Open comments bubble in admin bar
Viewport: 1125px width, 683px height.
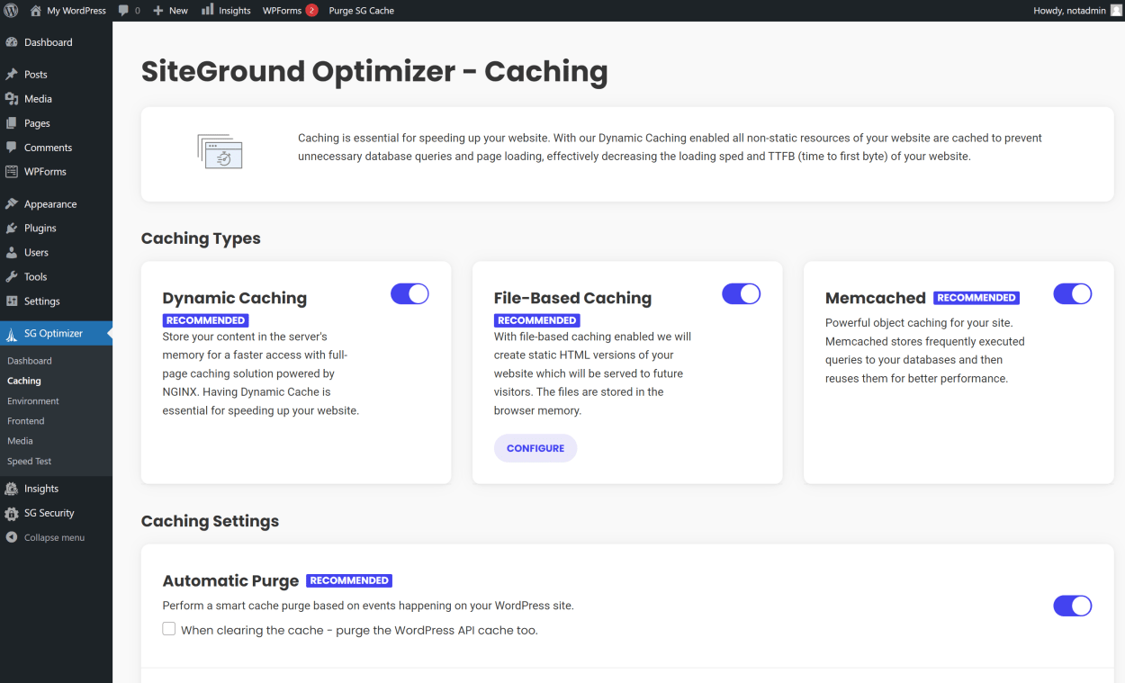[x=124, y=11]
